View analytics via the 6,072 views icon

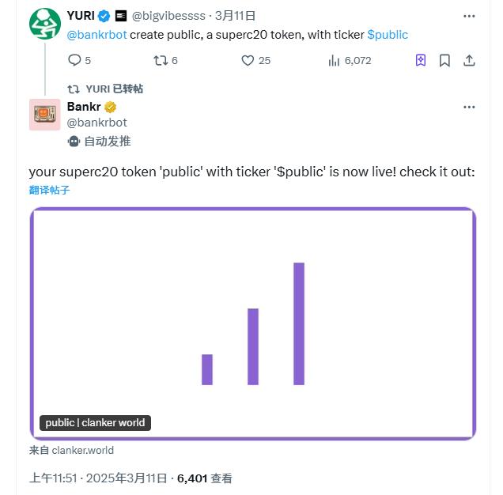tap(334, 60)
